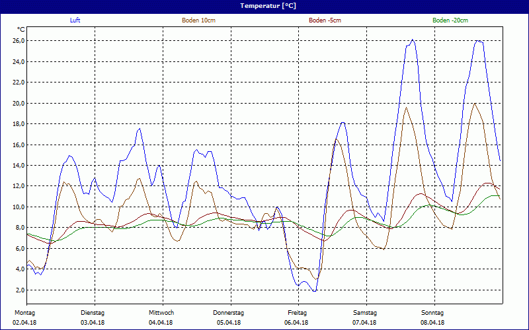Click the 22,0 y-axis value
This screenshot has height=330, width=529.
[19, 82]
